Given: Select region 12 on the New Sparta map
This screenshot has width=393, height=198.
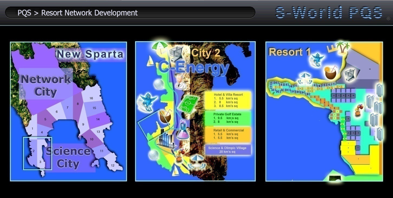Looking at the screenshot, I should (113, 165).
